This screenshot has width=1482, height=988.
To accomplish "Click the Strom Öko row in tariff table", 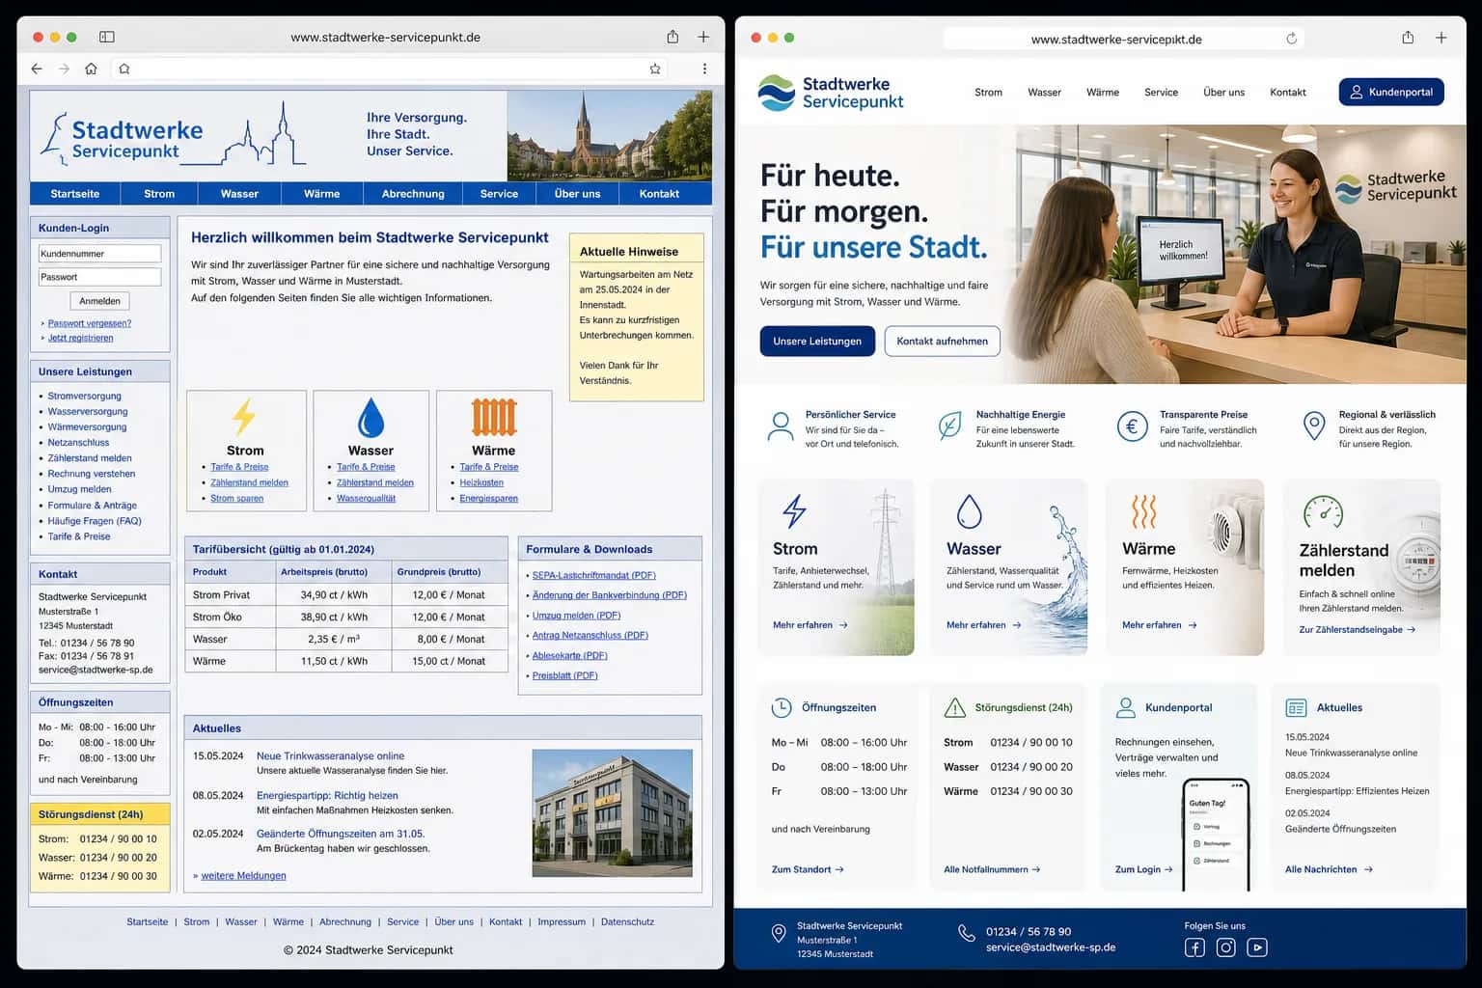I will click(346, 617).
